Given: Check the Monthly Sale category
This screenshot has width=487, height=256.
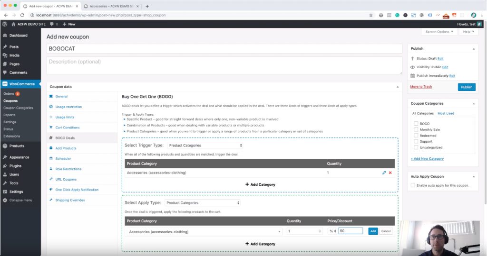Looking at the screenshot, I should 416,129.
